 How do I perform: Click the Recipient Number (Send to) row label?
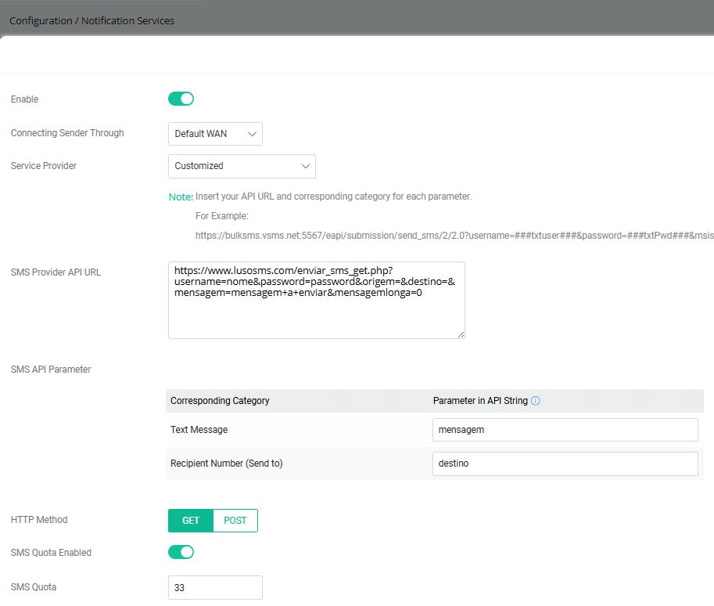(227, 464)
